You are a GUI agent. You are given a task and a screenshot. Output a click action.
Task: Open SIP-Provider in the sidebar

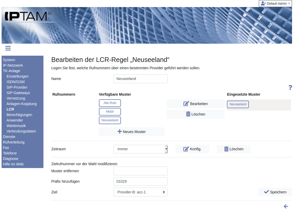(17, 87)
